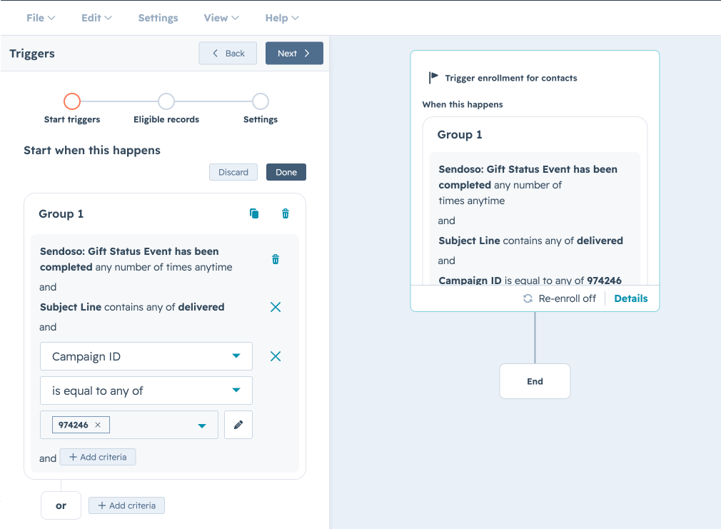Open the Edit menu
Image resolution: width=721 pixels, height=529 pixels.
(96, 18)
